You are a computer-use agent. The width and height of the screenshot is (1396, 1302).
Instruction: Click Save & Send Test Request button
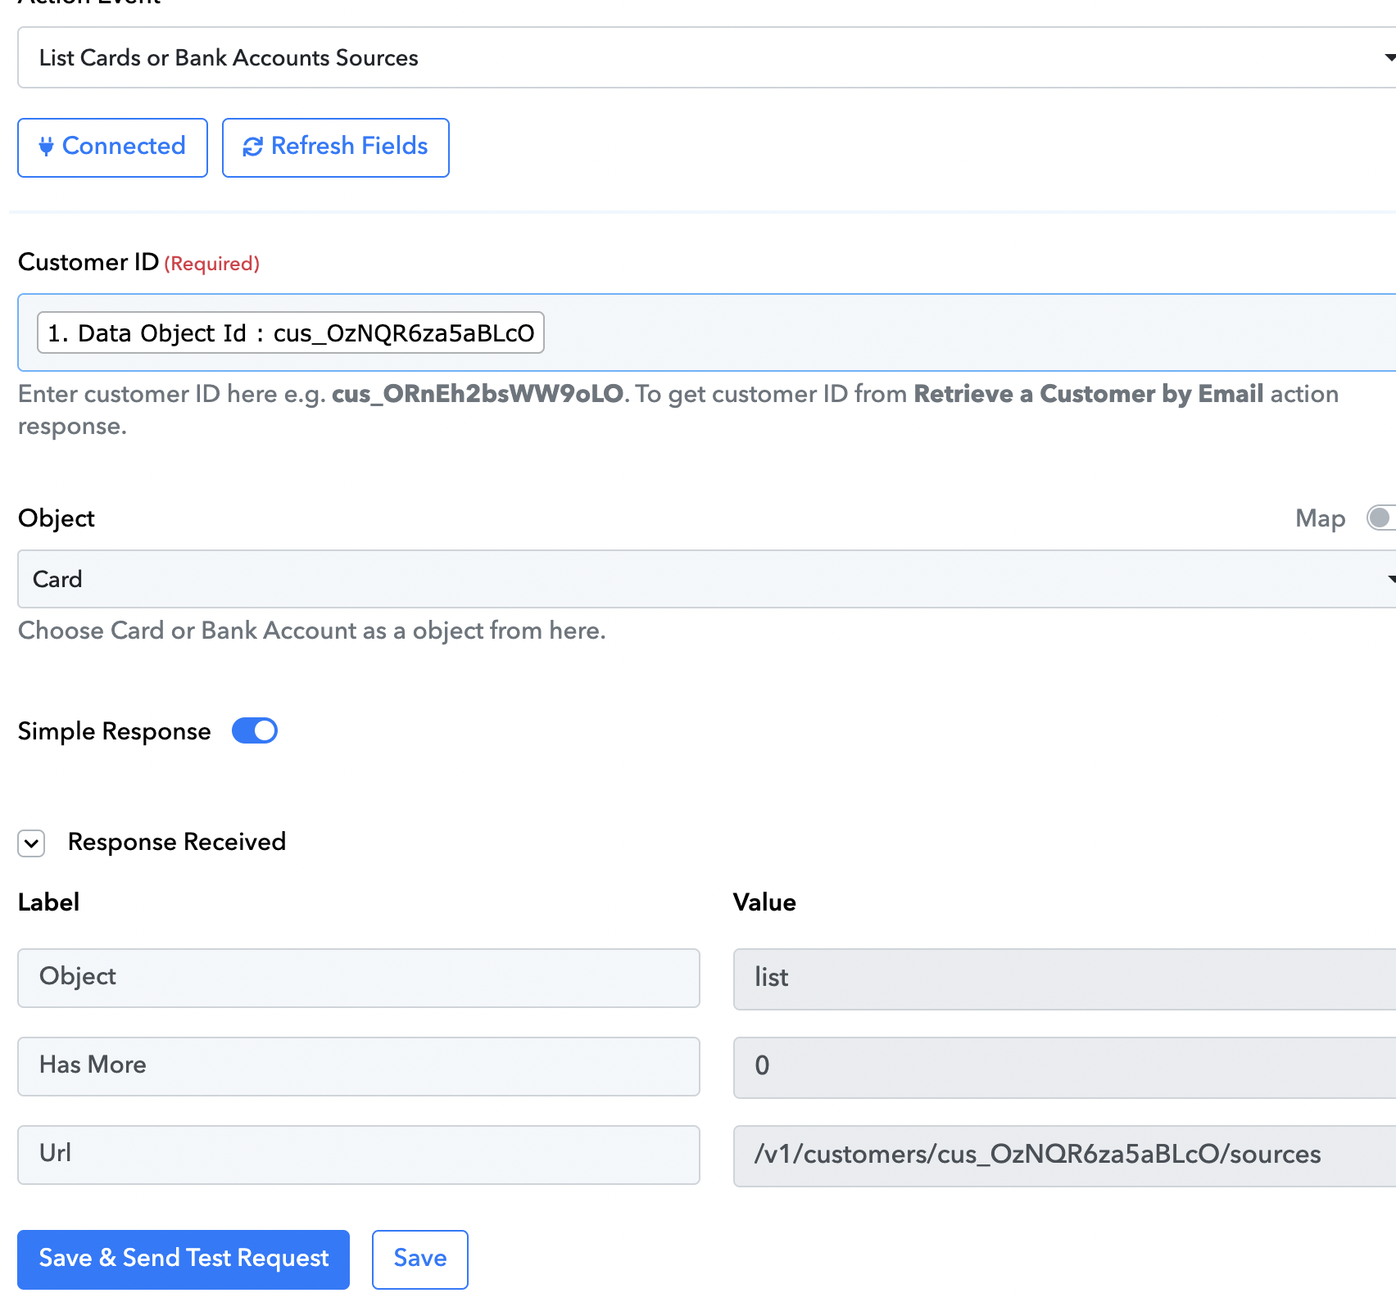[184, 1259]
